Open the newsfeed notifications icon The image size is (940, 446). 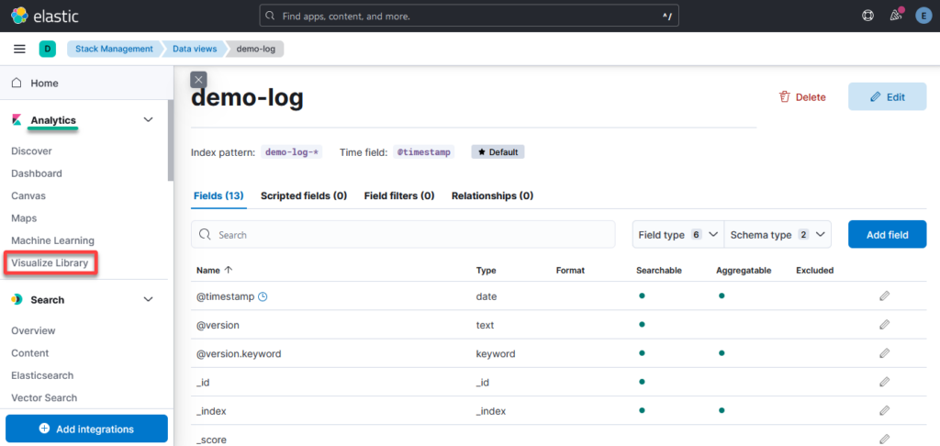tap(896, 16)
